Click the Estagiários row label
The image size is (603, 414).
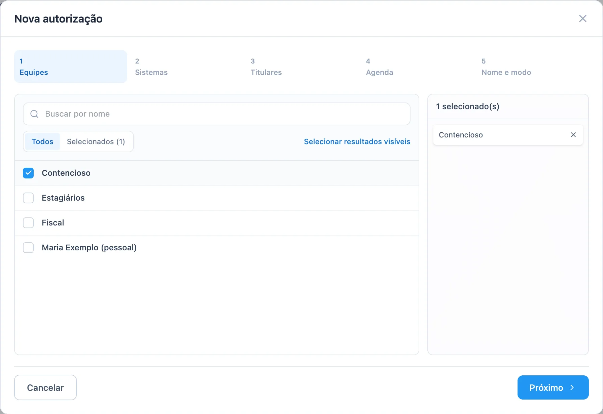tap(63, 198)
